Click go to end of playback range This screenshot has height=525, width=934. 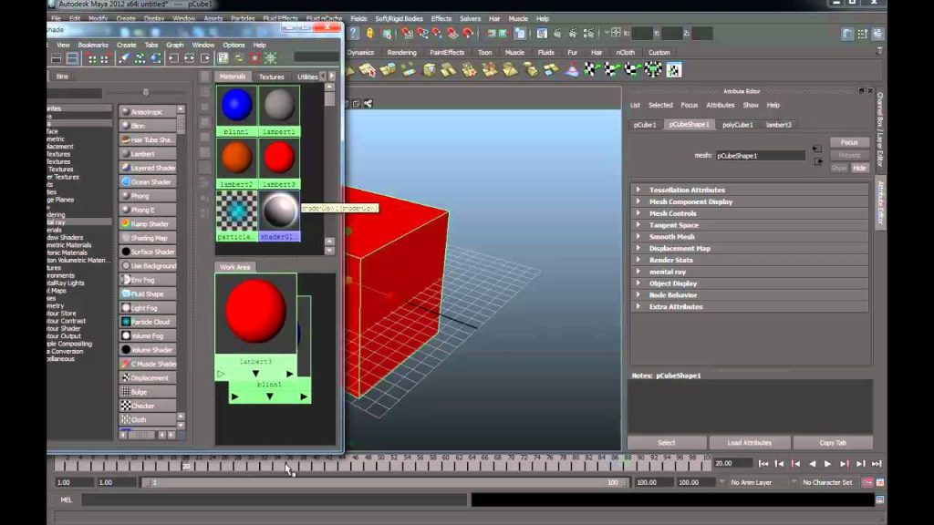click(877, 464)
